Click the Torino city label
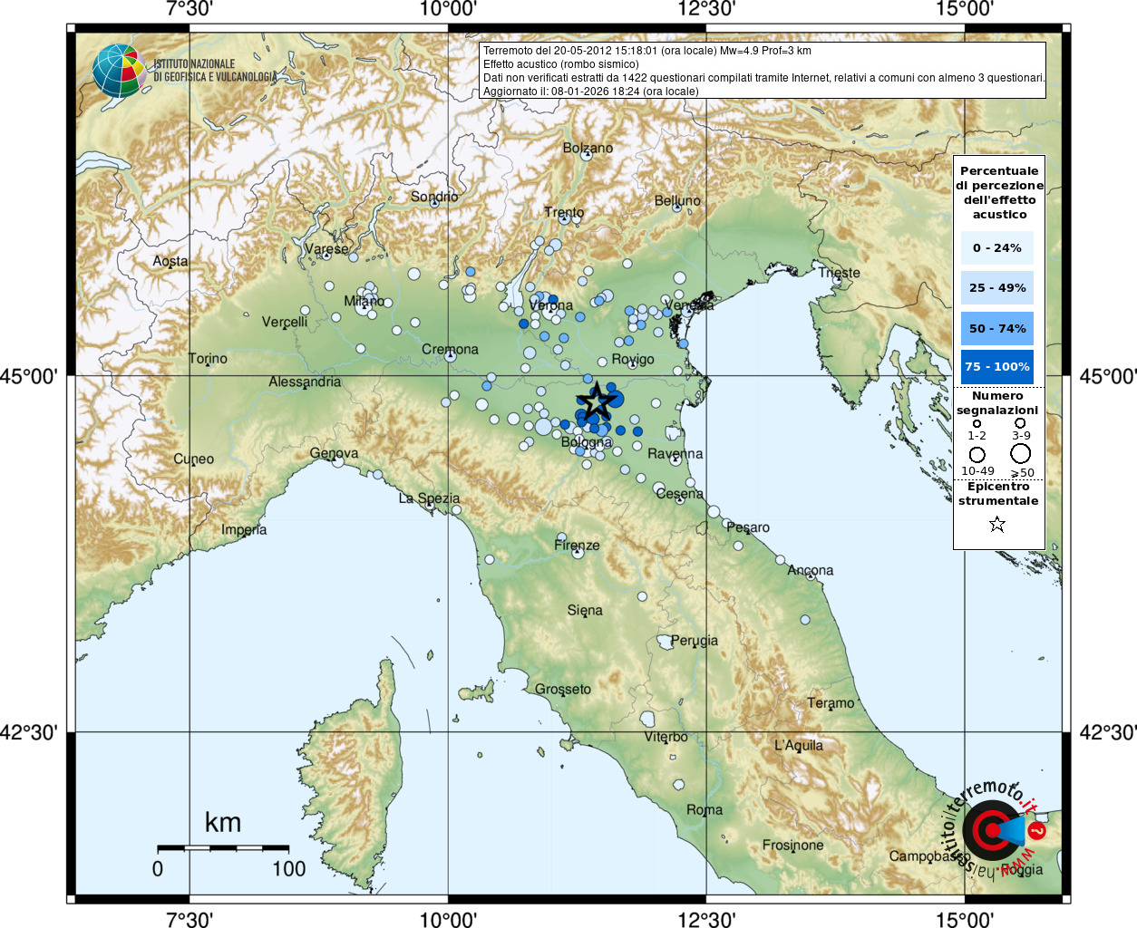 tap(208, 358)
